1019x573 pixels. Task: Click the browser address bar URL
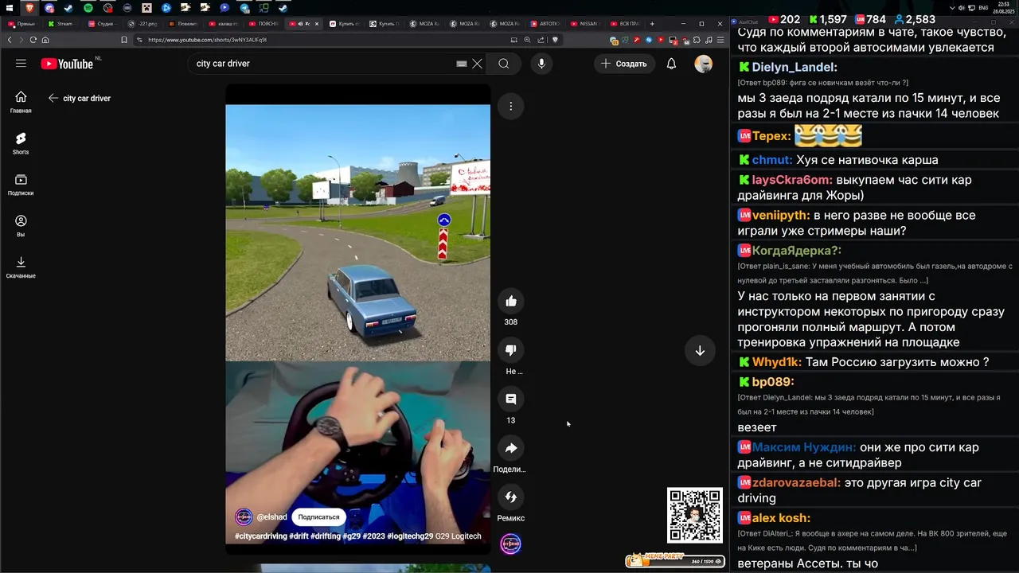coord(207,40)
